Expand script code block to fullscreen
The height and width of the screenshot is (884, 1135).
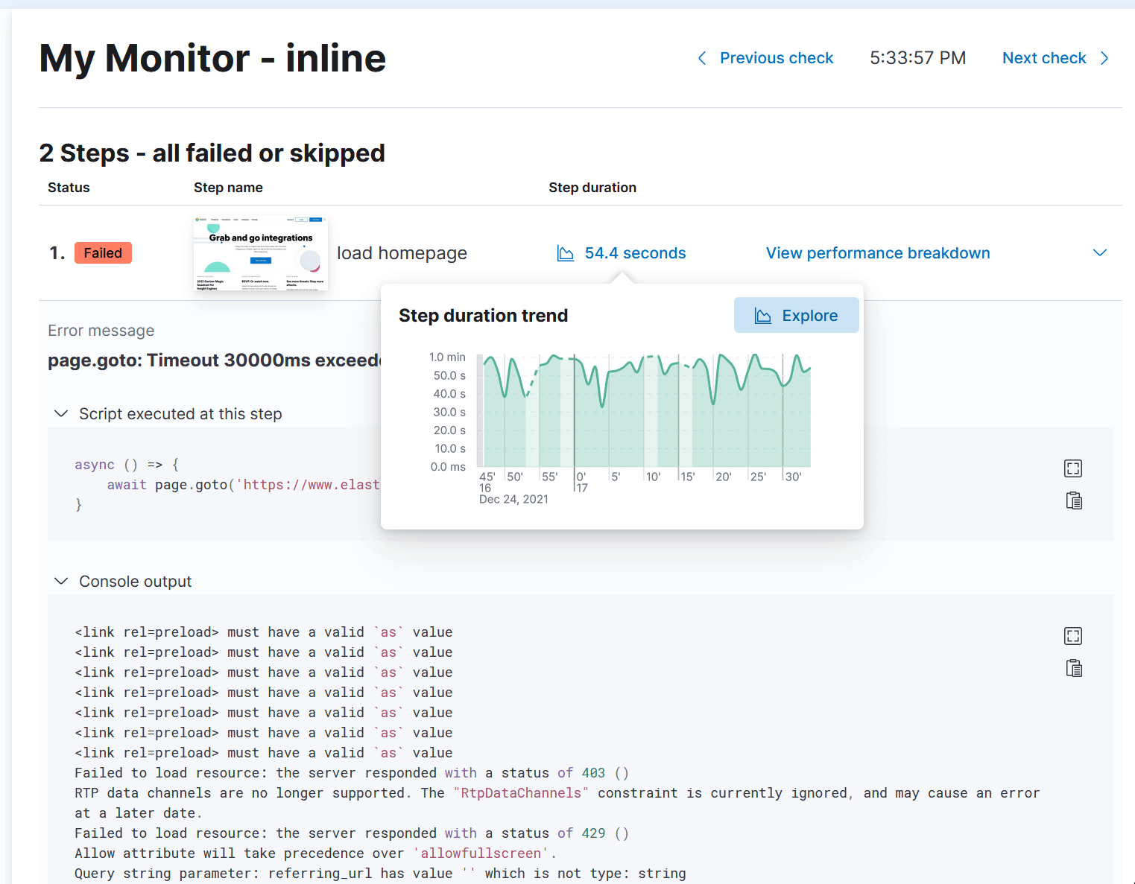(x=1073, y=468)
